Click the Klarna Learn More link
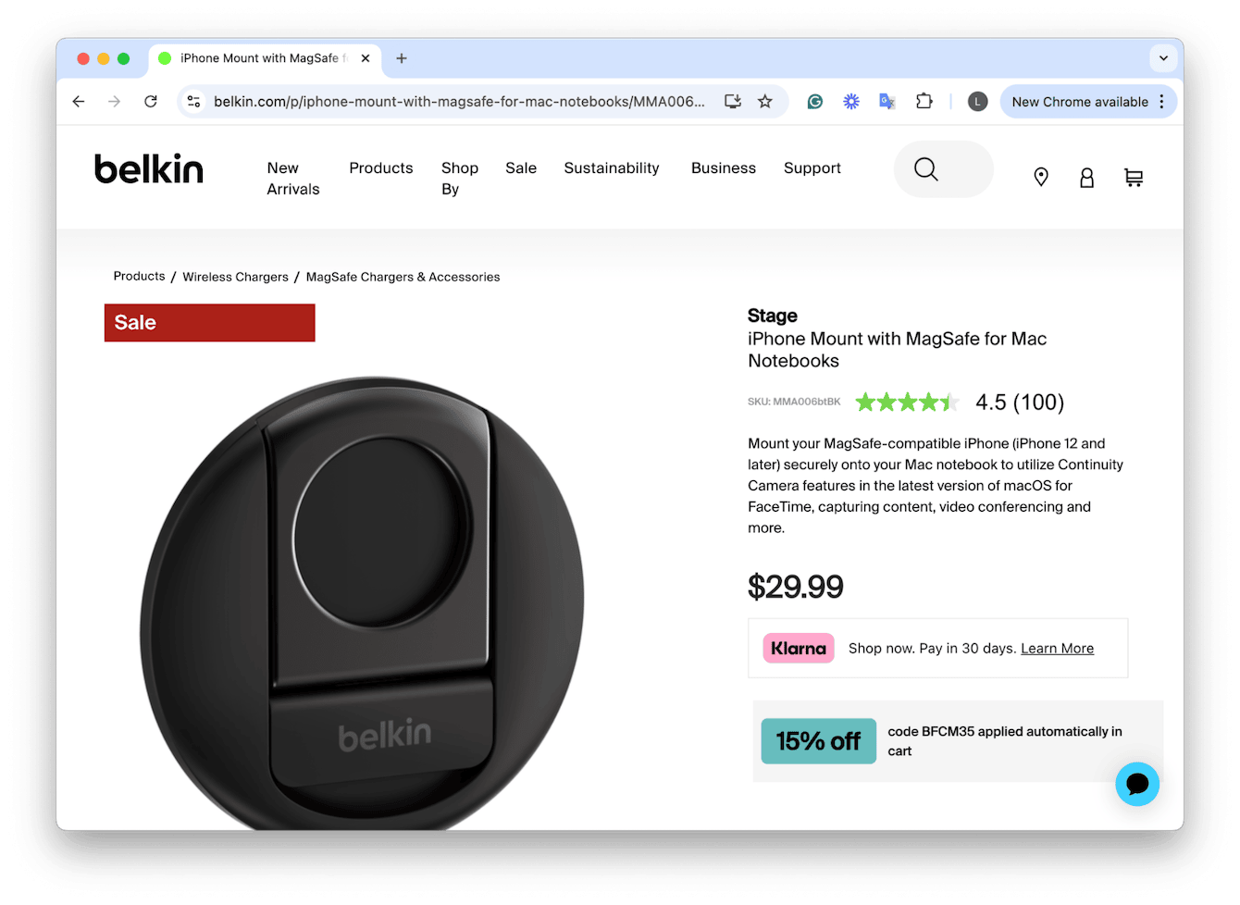 point(1057,649)
